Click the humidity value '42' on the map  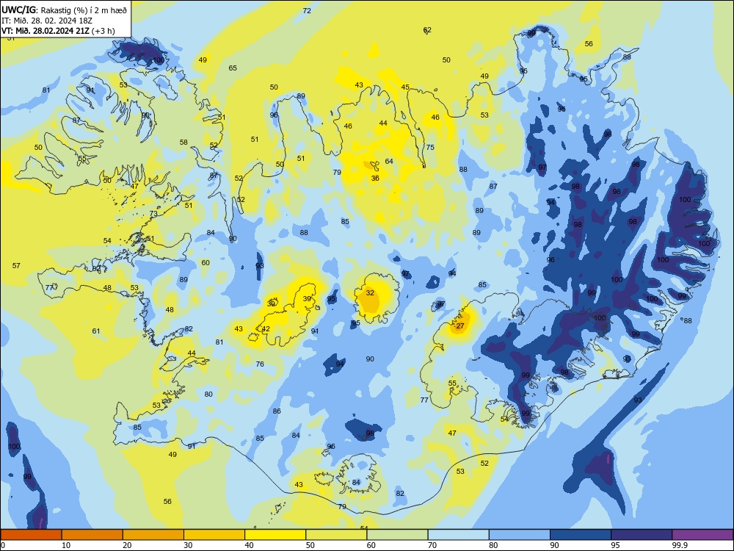point(266,329)
